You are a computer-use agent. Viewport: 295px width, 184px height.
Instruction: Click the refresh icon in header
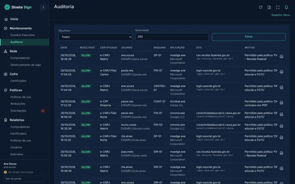coord(261,7)
